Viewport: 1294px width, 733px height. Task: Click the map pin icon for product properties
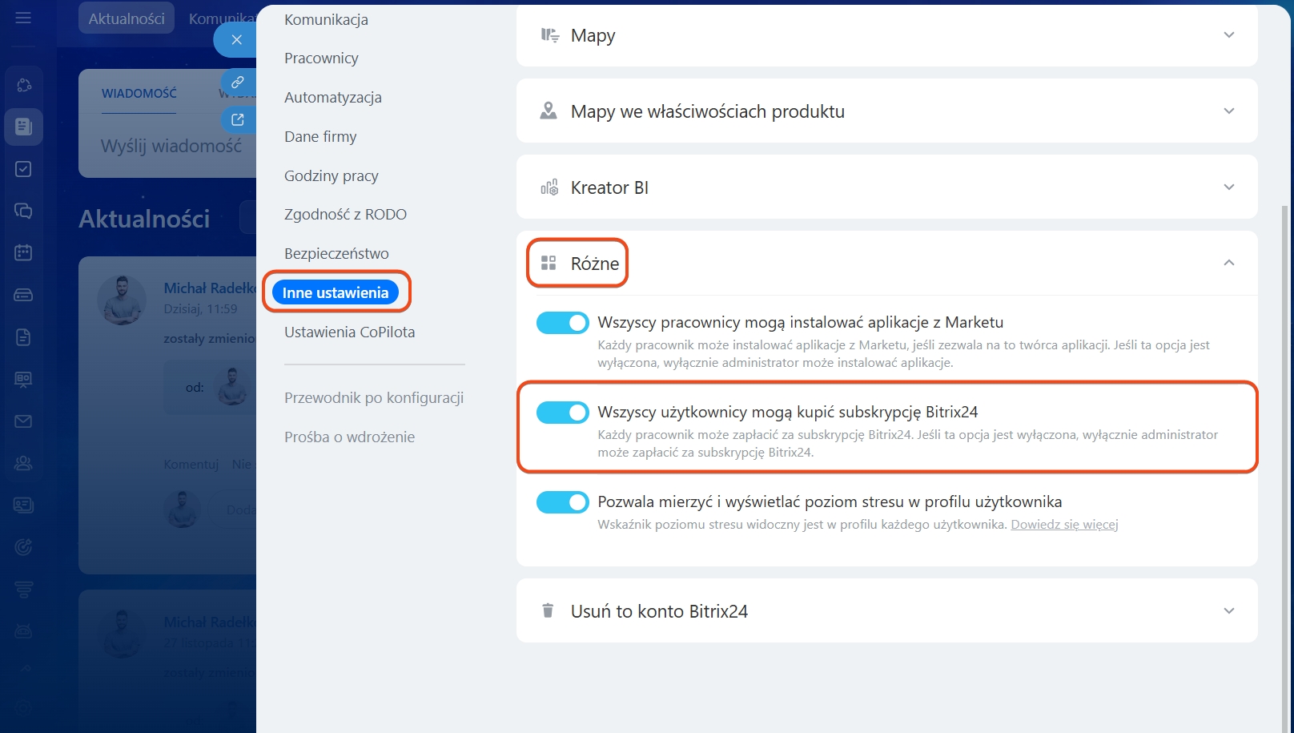tap(549, 111)
